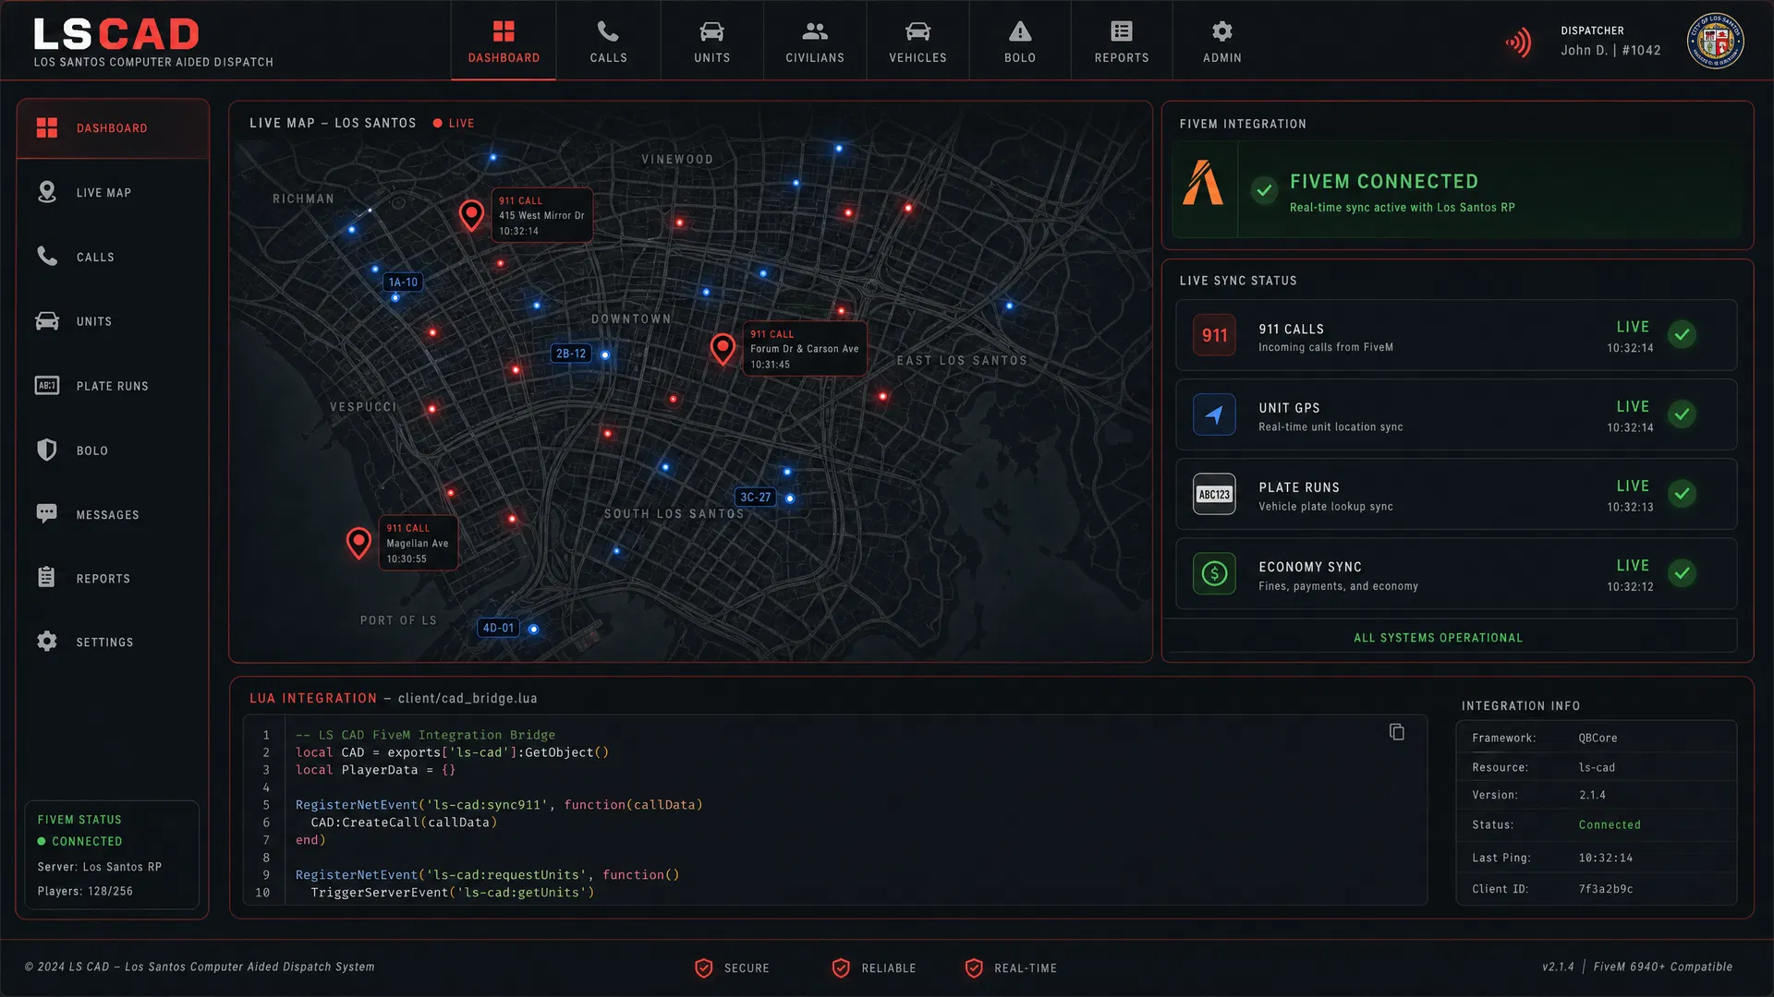
Task: Select unit marker 4D-01 on map
Action: click(498, 628)
